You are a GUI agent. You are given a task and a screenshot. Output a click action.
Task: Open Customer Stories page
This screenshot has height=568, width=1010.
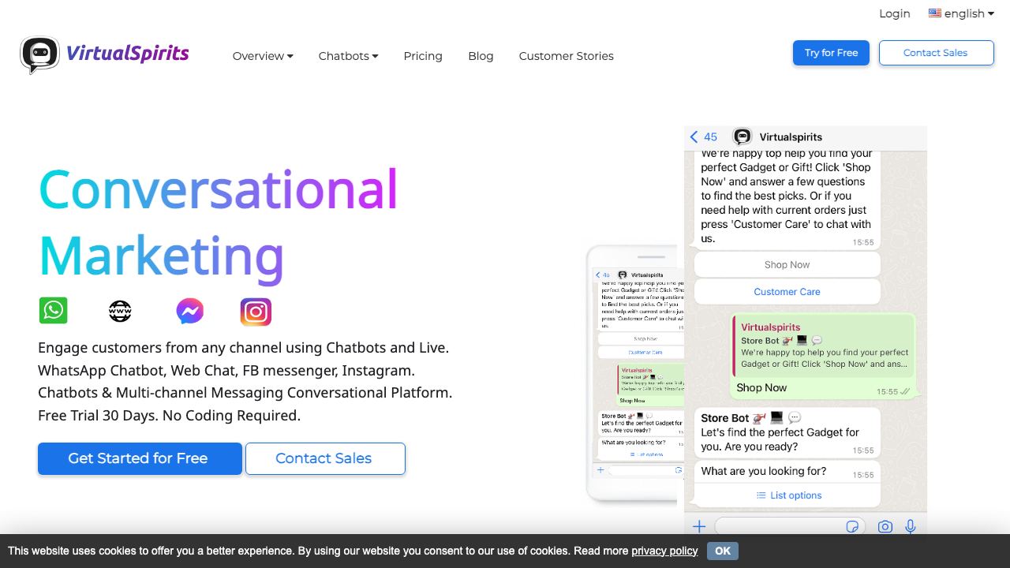tap(566, 56)
